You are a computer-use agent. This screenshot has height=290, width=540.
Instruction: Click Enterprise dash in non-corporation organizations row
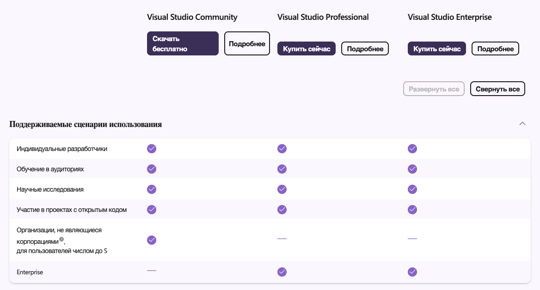[412, 239]
